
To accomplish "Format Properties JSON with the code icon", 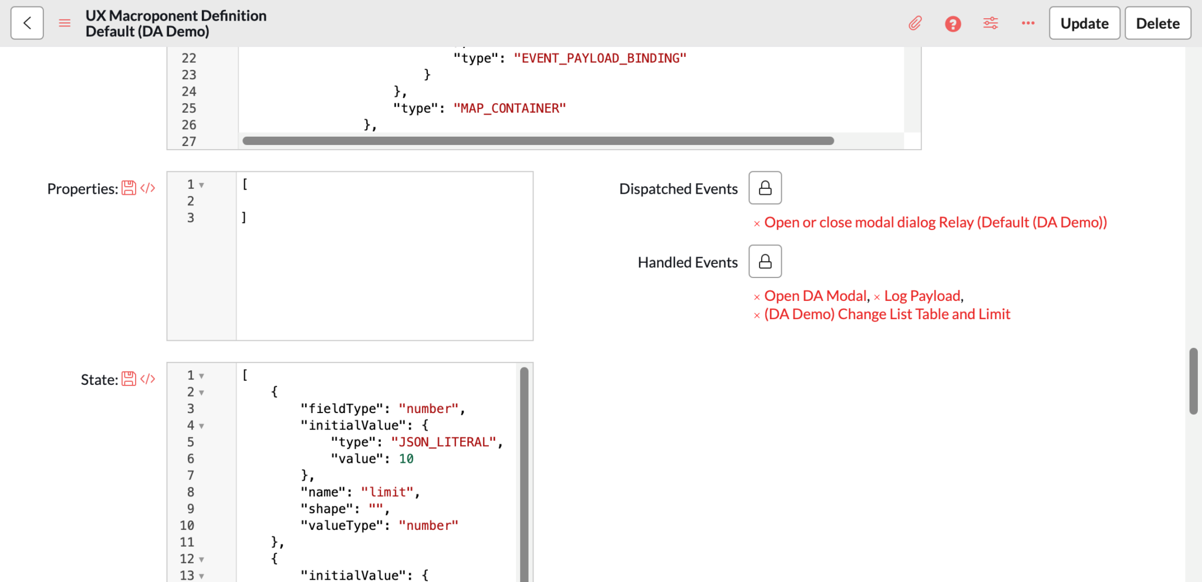I will pos(147,188).
